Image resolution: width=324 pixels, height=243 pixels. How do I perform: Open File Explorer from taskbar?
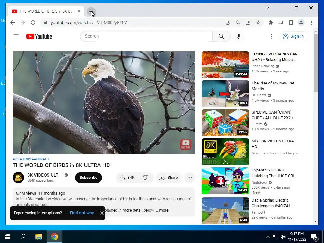click(39, 237)
